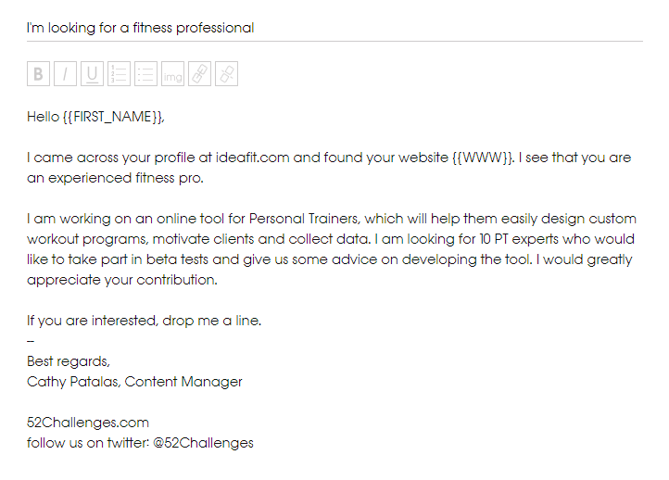Click the insert link chain icon

click(x=199, y=75)
